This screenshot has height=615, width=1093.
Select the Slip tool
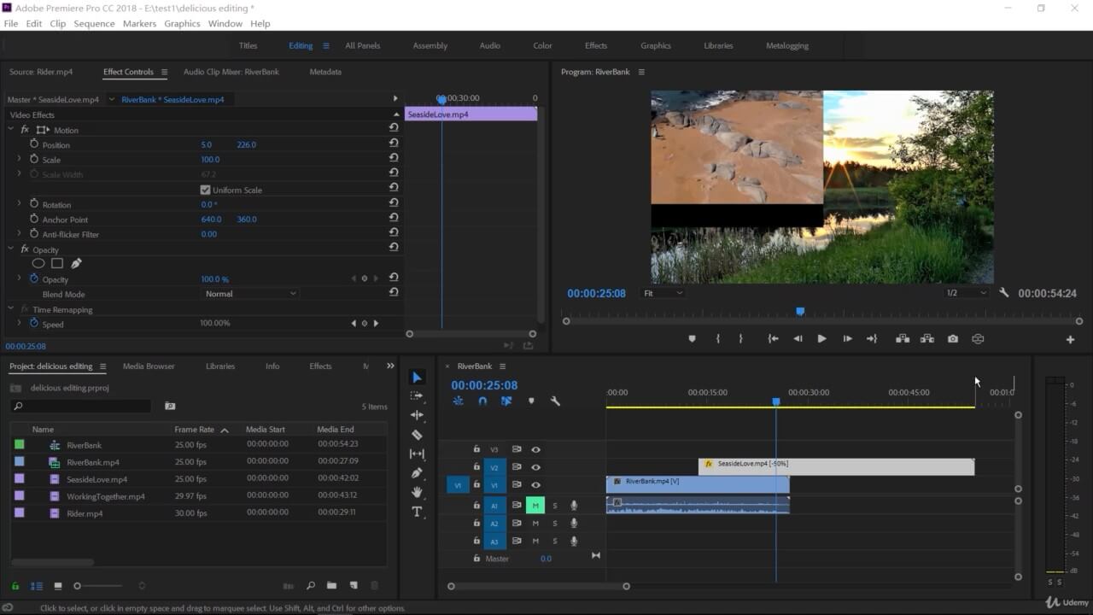click(417, 454)
